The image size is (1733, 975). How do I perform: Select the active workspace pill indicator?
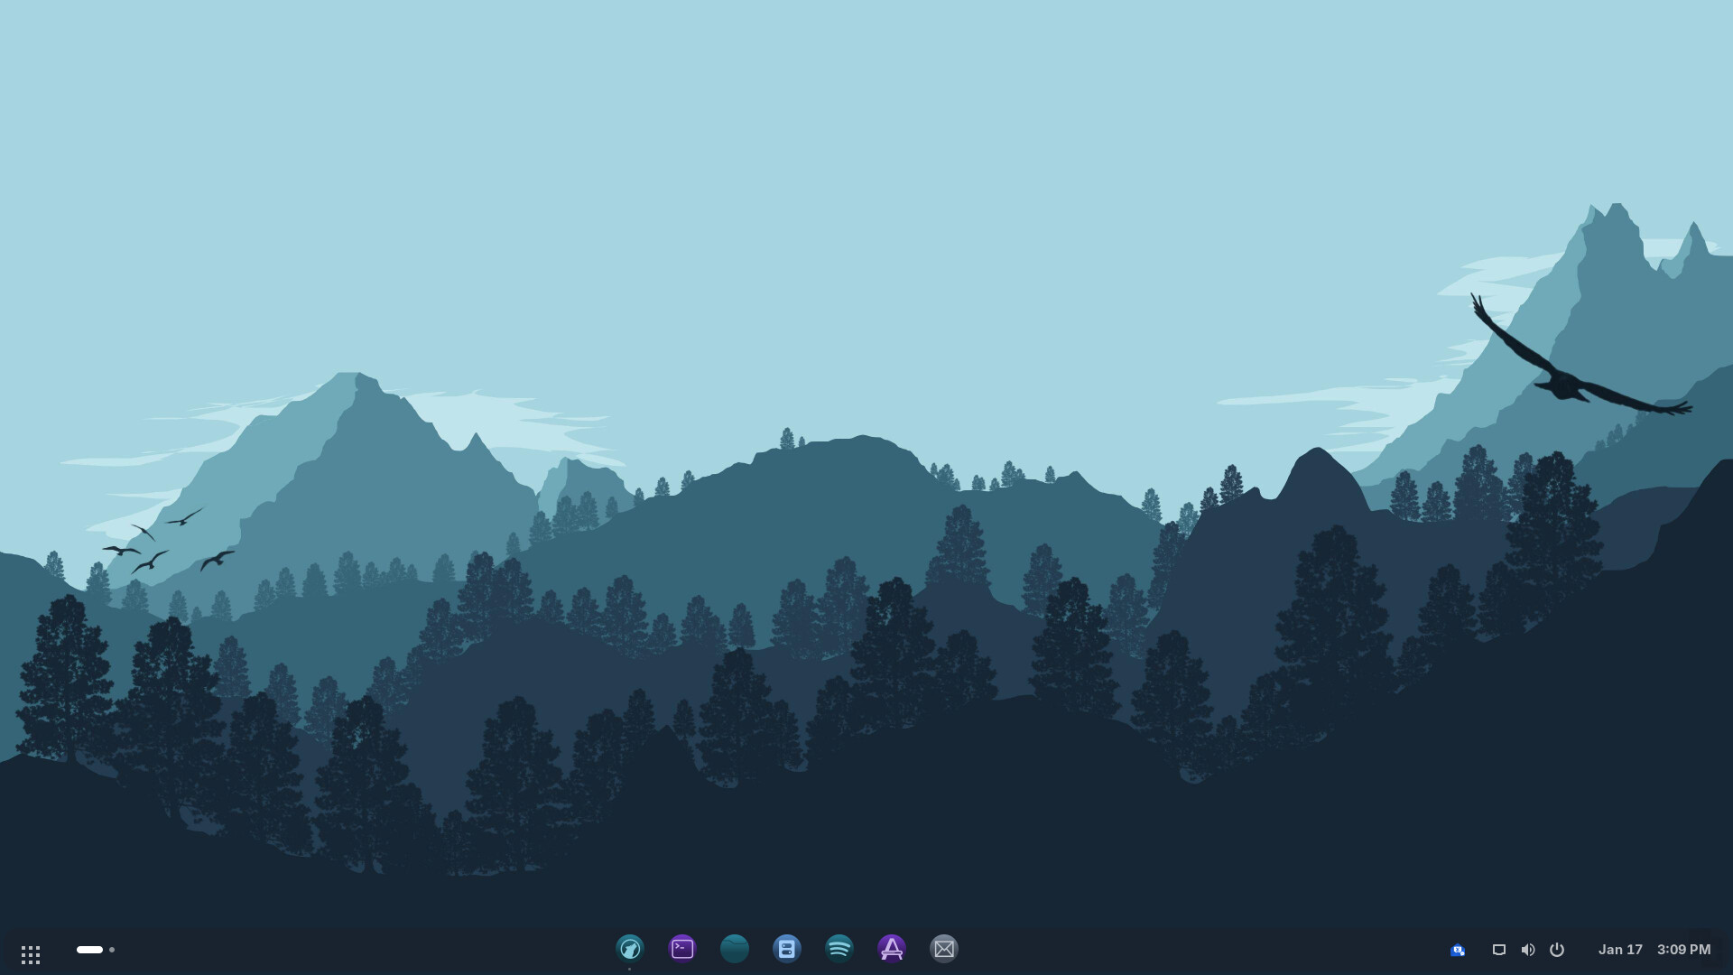(x=89, y=950)
